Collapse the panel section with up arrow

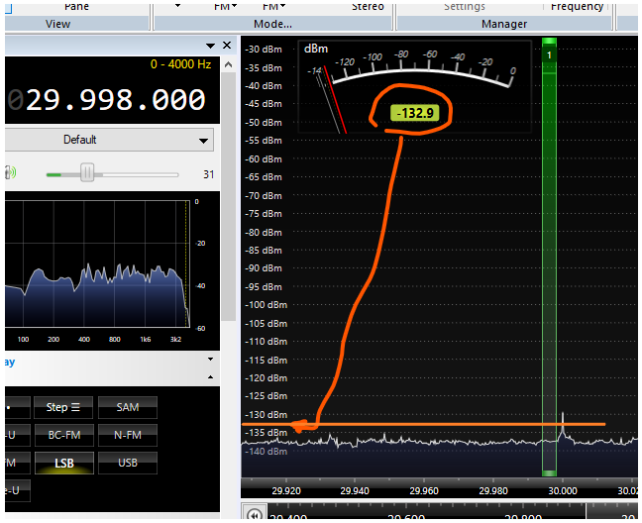click(210, 377)
